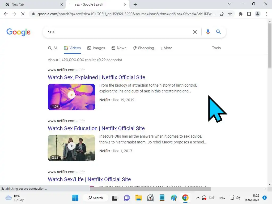272x204 pixels.
Task: Open the Chrome profile avatar
Action: (258, 14)
